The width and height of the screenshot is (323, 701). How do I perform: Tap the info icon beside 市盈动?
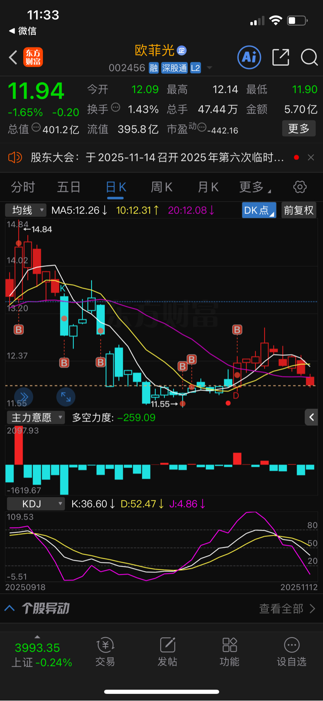202,127
